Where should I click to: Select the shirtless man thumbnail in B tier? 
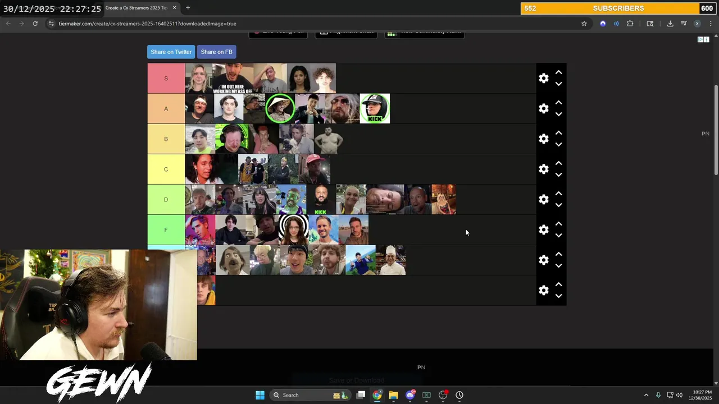pyautogui.click(x=329, y=139)
